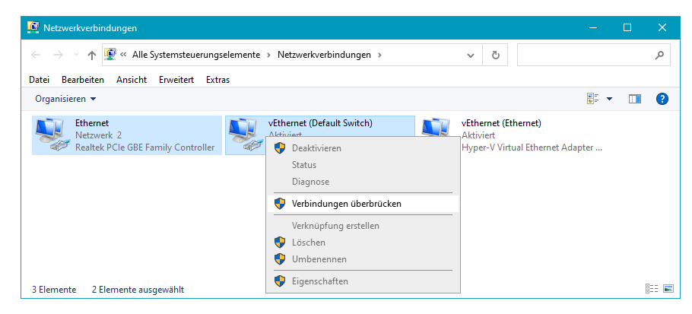Open the Erweitert menu
692x314 pixels.
click(176, 80)
